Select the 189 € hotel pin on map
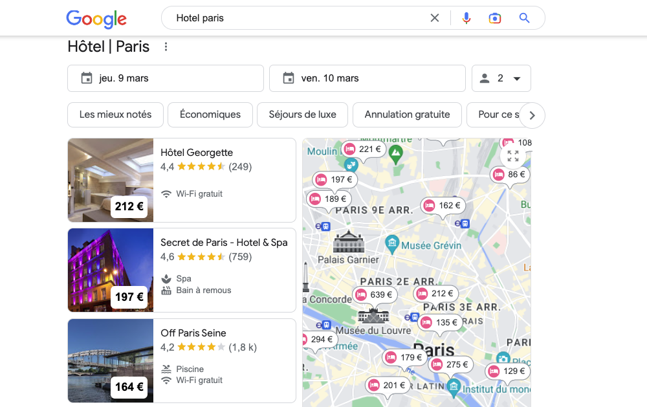The image size is (647, 407). [329, 199]
